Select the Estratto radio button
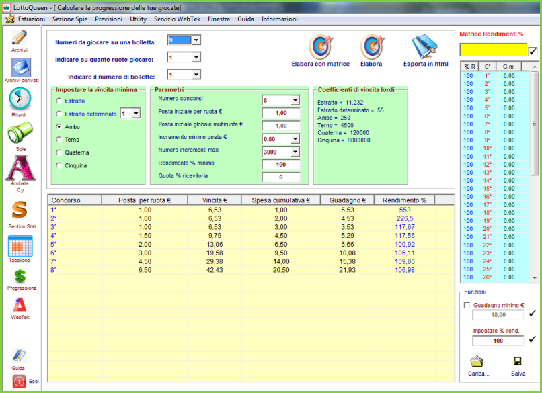542x393 pixels. [x=59, y=101]
